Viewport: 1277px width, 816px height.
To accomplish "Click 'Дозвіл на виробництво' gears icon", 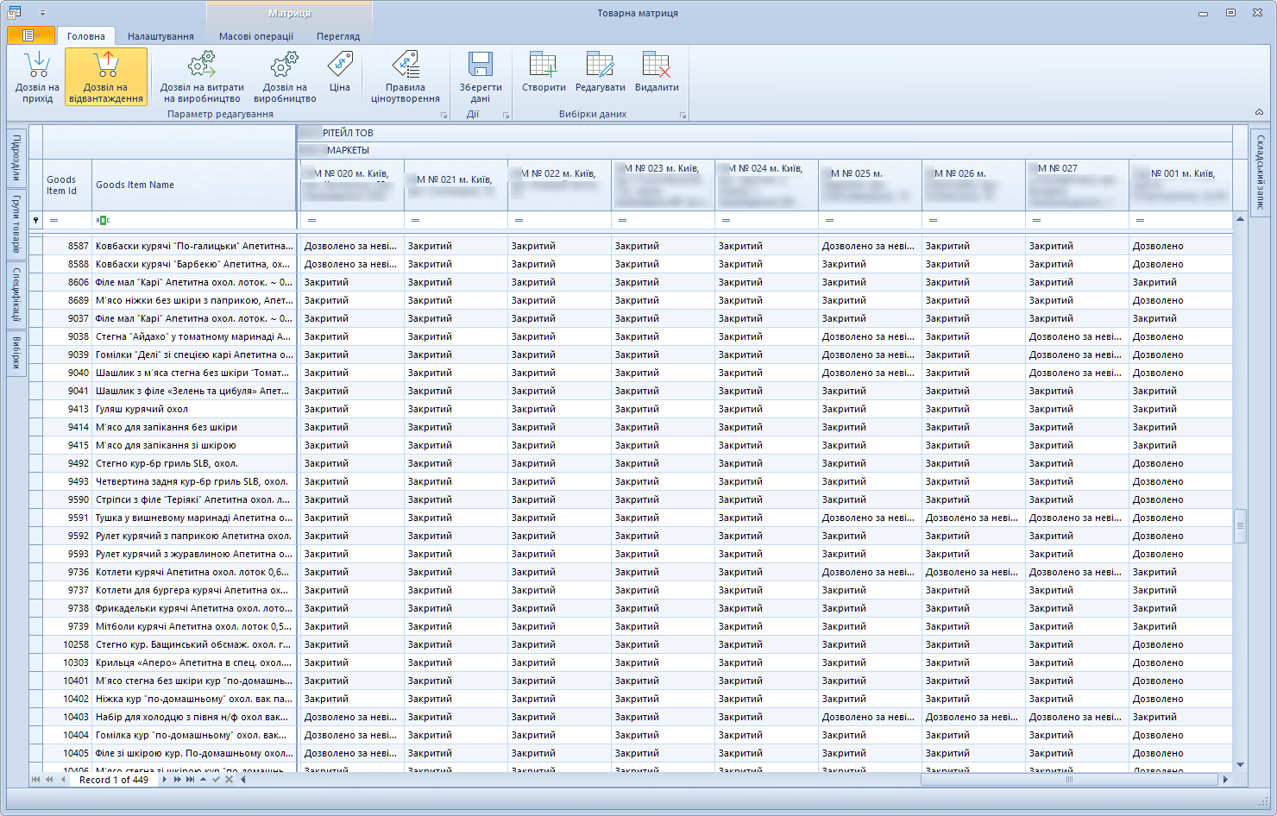I will pos(285,64).
